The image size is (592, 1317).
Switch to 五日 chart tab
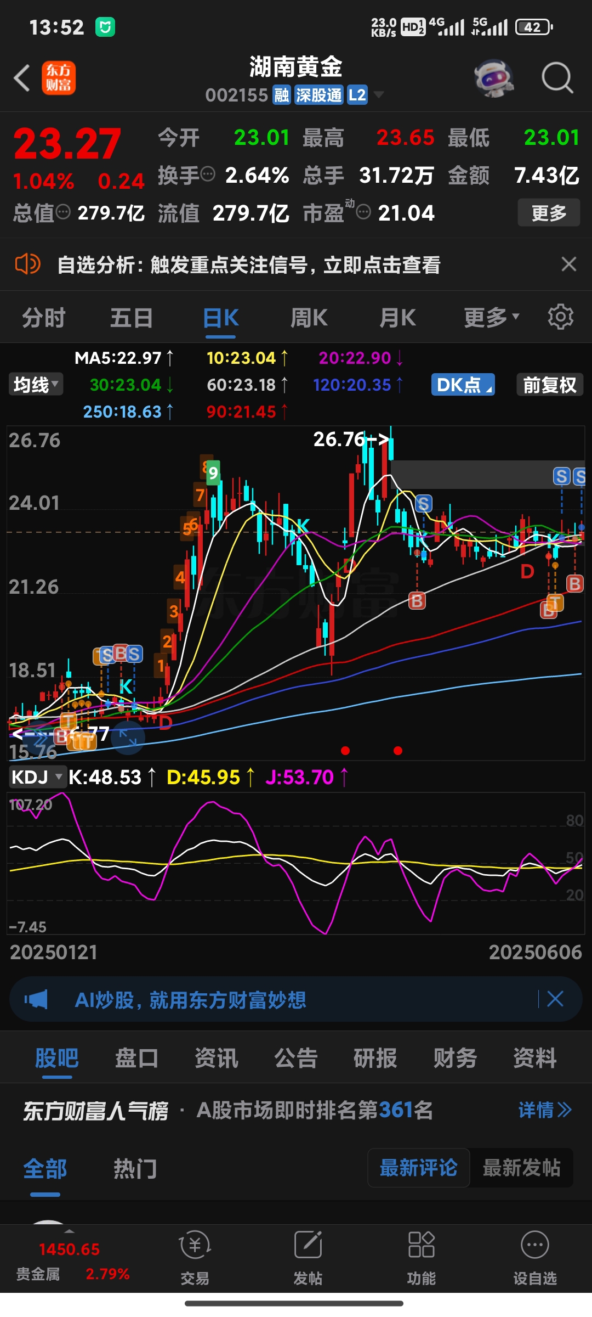click(132, 318)
